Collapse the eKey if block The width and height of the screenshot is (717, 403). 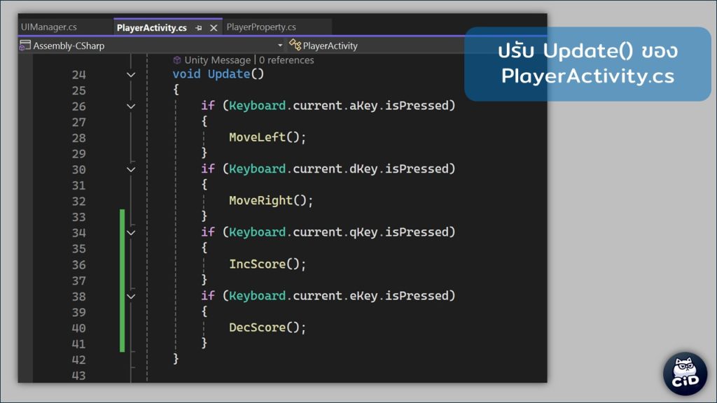[x=131, y=296]
